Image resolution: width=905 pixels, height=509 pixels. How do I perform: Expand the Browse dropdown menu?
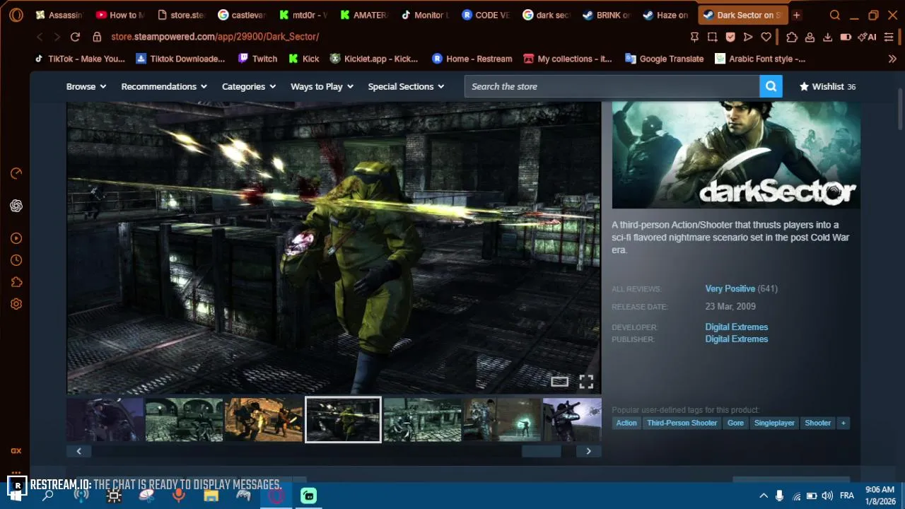pyautogui.click(x=86, y=86)
